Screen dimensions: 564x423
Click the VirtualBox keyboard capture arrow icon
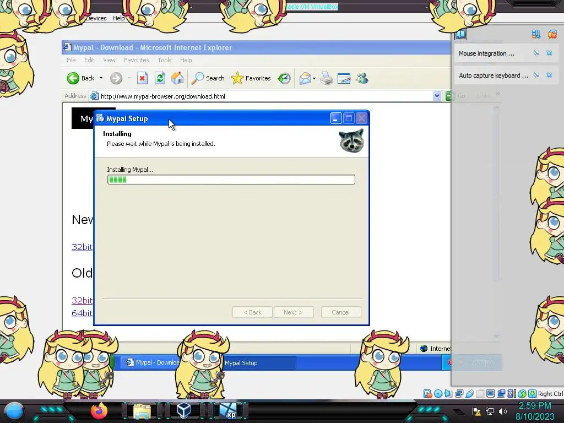coord(533,393)
